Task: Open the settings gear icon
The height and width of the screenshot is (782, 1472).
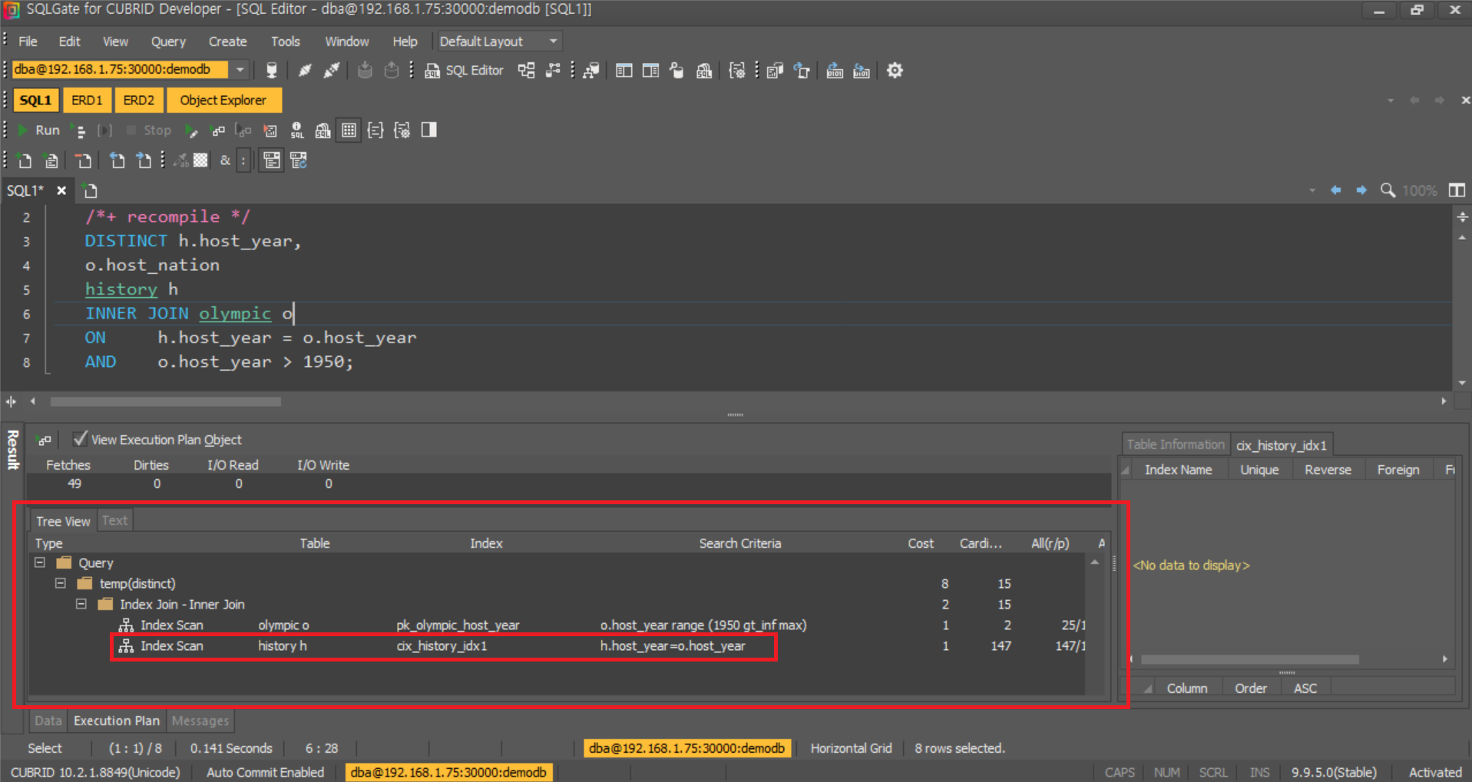Action: point(895,71)
